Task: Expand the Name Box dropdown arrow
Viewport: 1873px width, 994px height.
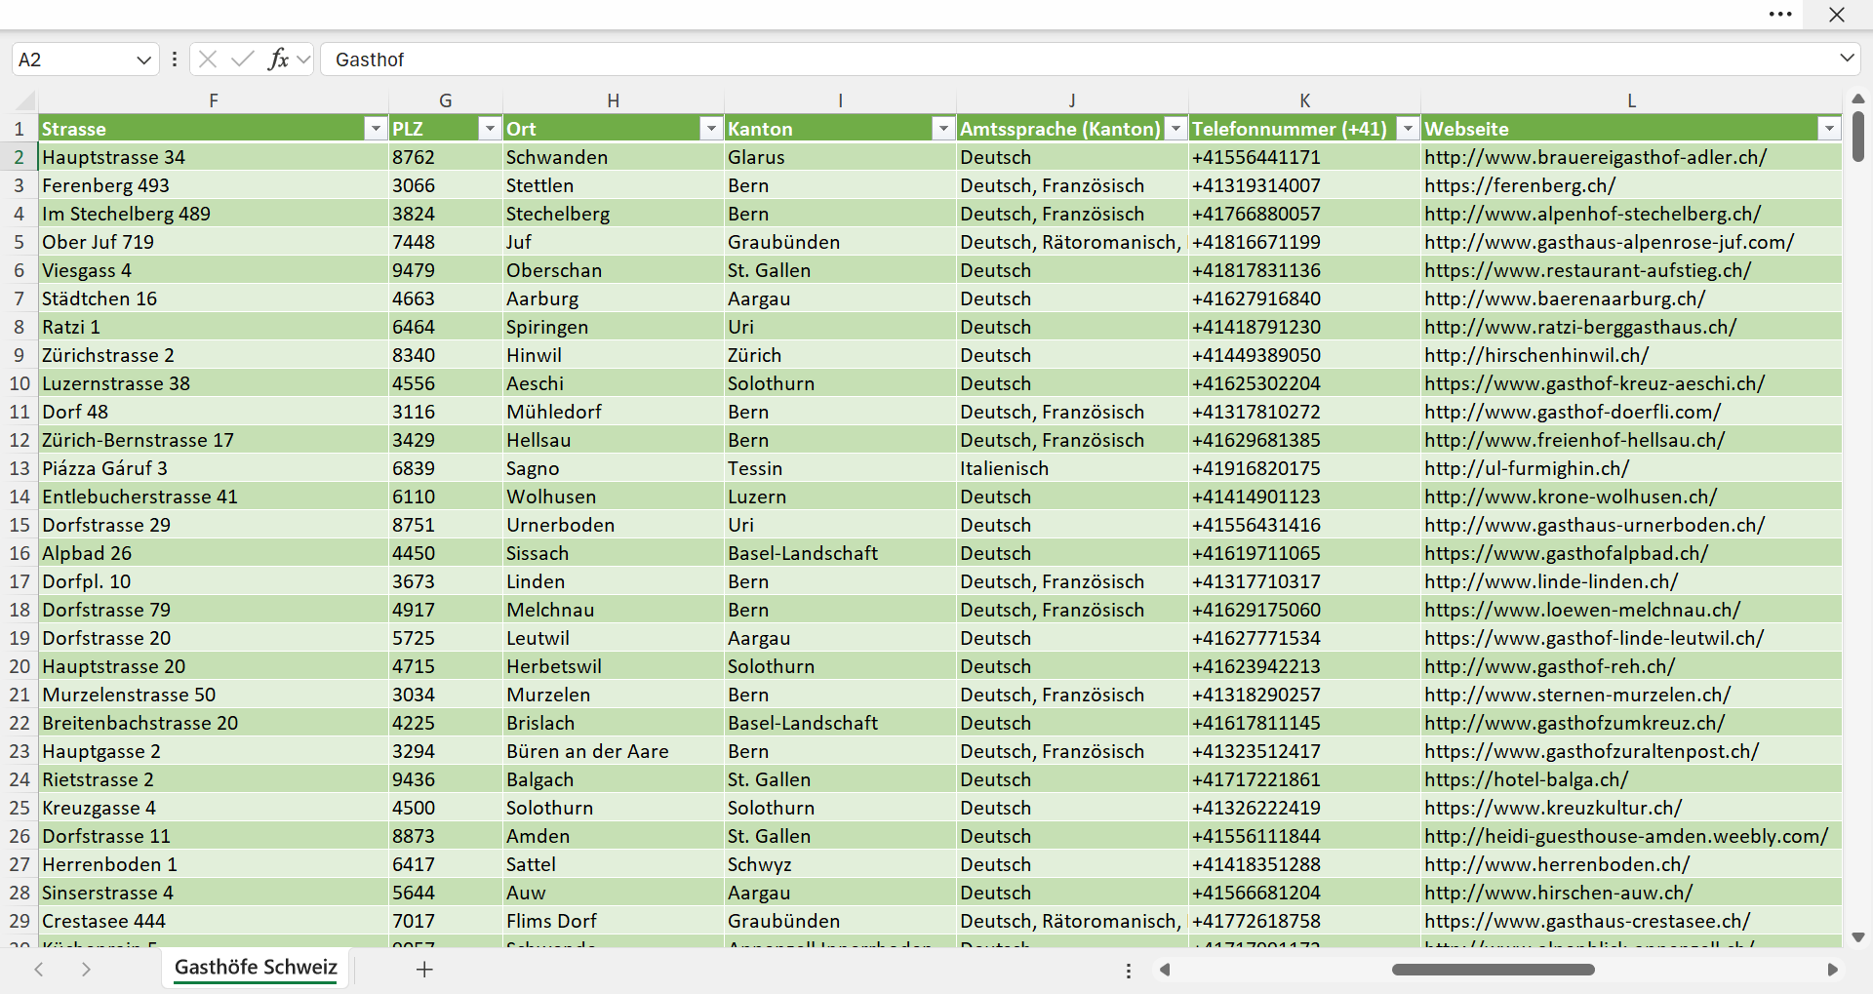Action: pos(143,60)
